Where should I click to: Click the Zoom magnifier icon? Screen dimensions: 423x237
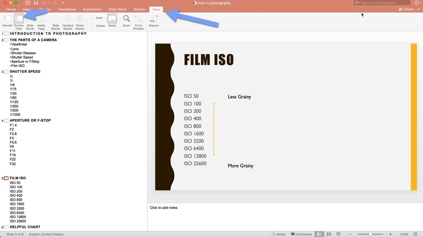click(x=126, y=20)
